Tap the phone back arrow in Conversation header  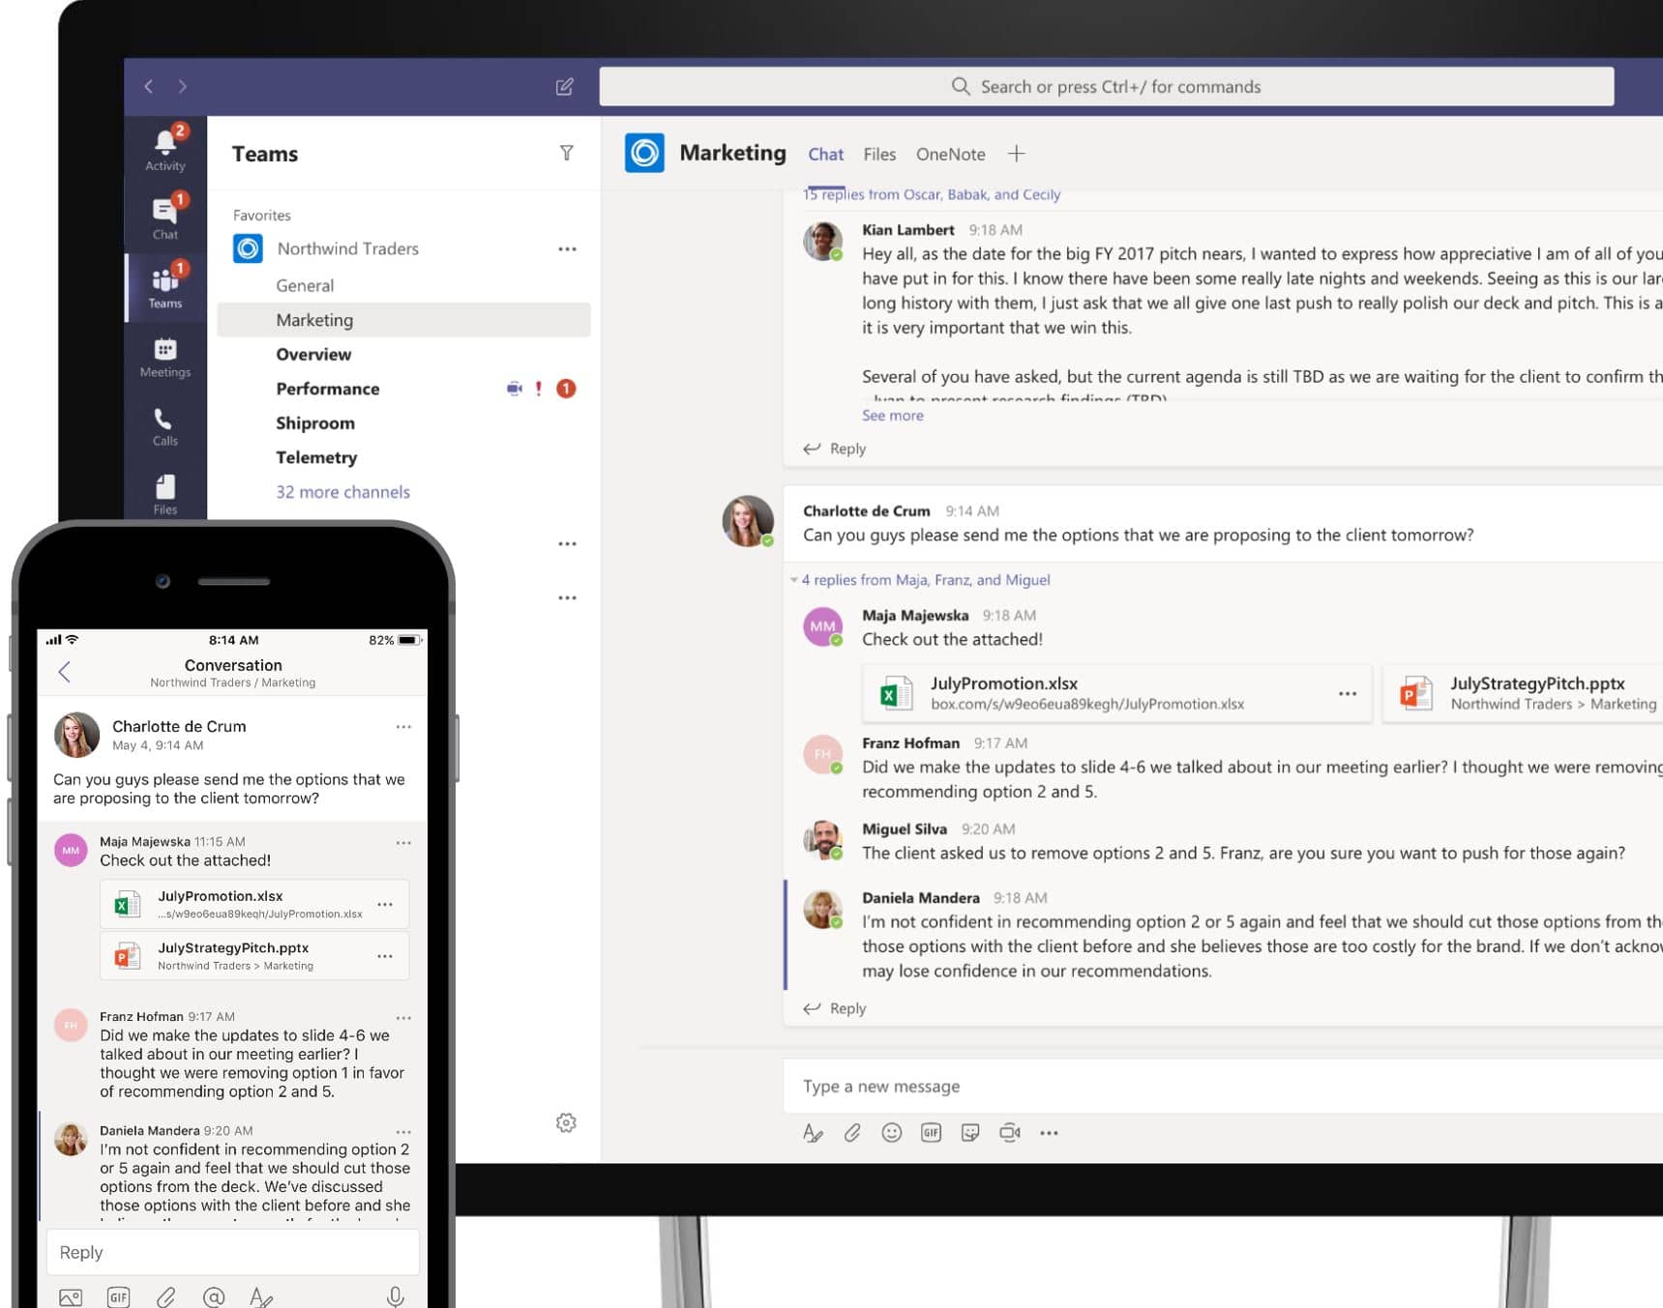(64, 672)
